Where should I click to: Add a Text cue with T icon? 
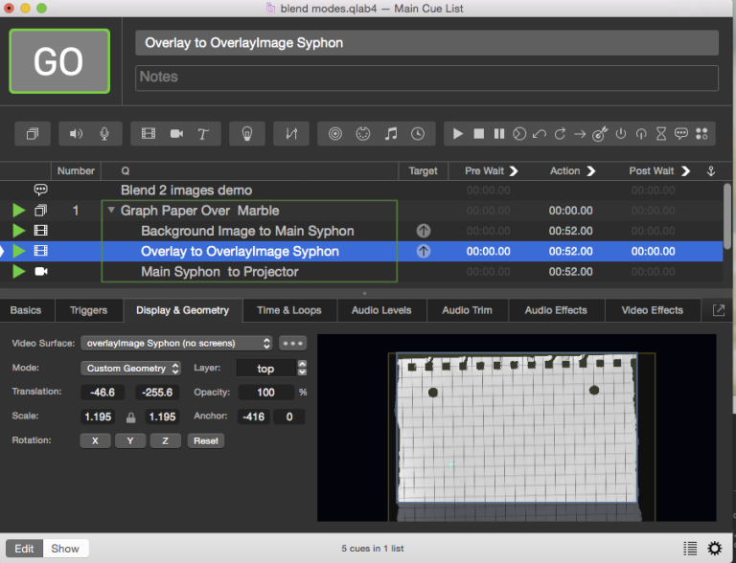203,134
